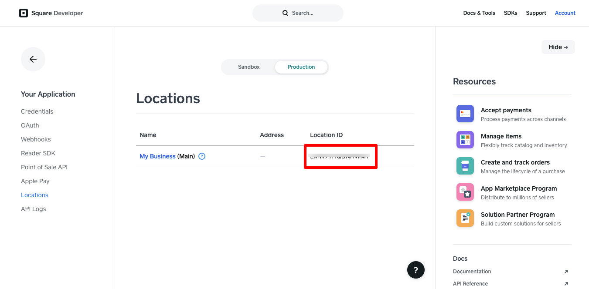Click the Create and track orders icon
The height and width of the screenshot is (289, 589).
[465, 166]
